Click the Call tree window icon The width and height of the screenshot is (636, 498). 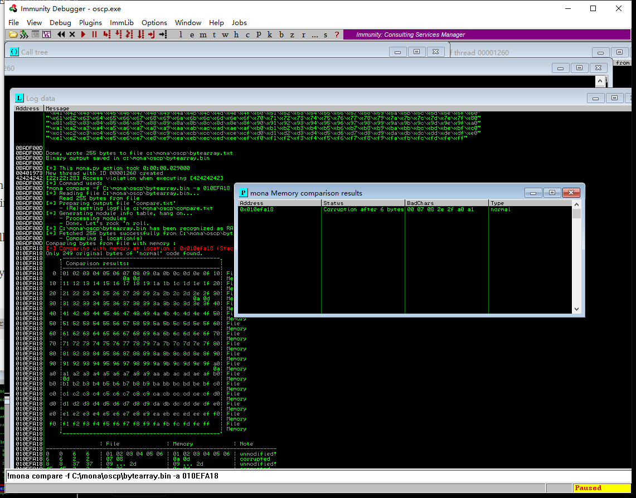[x=14, y=52]
